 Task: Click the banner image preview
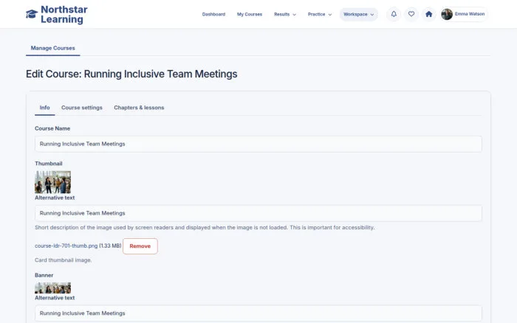(52, 288)
